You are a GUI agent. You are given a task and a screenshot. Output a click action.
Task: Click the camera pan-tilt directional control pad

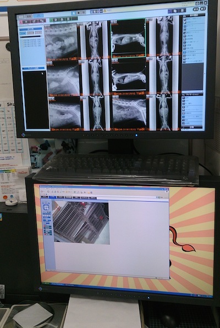coord(46,207)
